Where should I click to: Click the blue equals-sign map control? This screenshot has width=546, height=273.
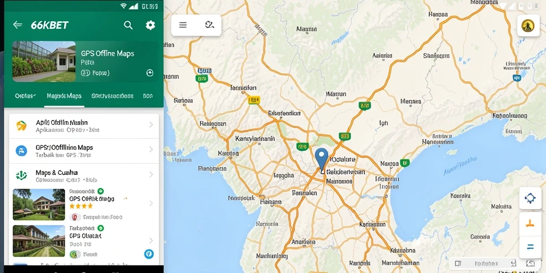click(530, 247)
